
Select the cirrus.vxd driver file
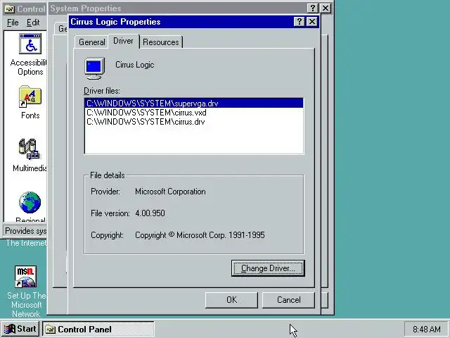[194, 113]
